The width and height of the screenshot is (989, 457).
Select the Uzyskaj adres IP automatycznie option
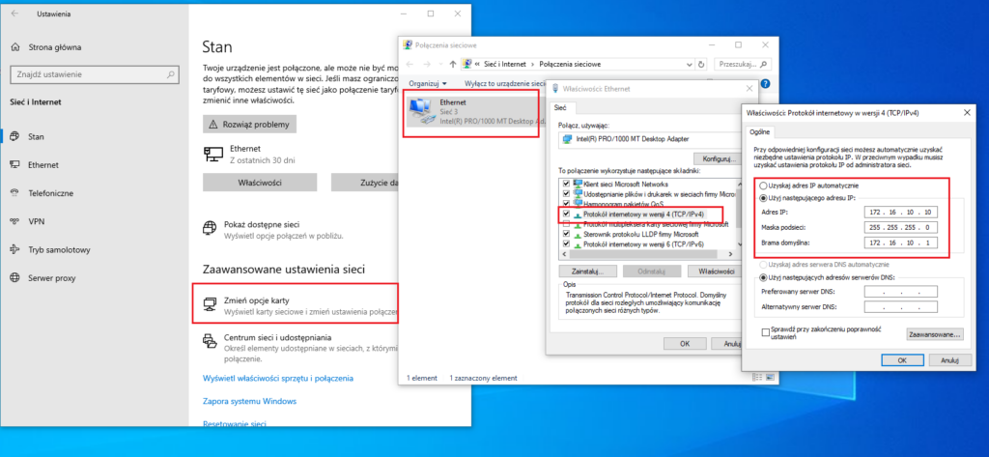[x=764, y=186]
